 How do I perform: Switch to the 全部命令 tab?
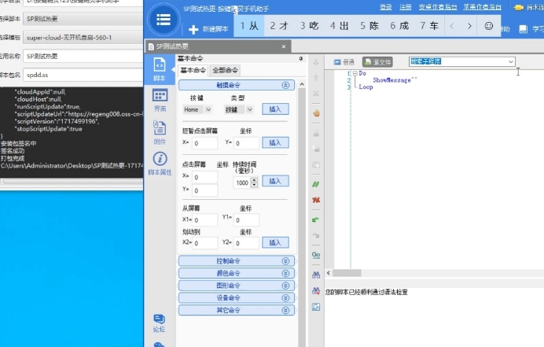(x=225, y=71)
